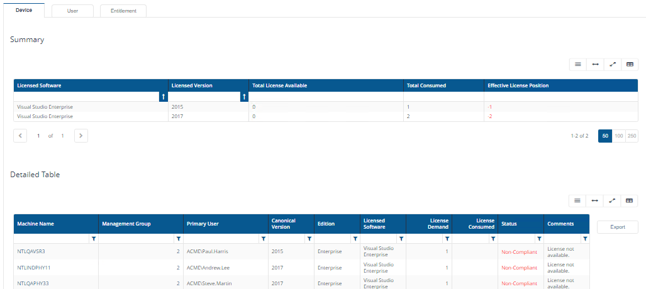Click primary user ACME\Andrew.Lee
This screenshot has height=289, width=646.
coord(208,268)
